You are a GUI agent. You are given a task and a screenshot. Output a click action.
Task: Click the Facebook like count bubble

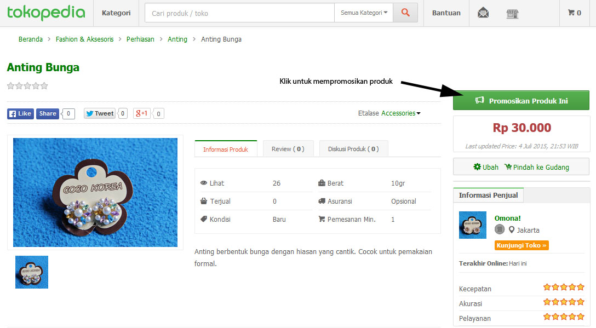tap(68, 114)
